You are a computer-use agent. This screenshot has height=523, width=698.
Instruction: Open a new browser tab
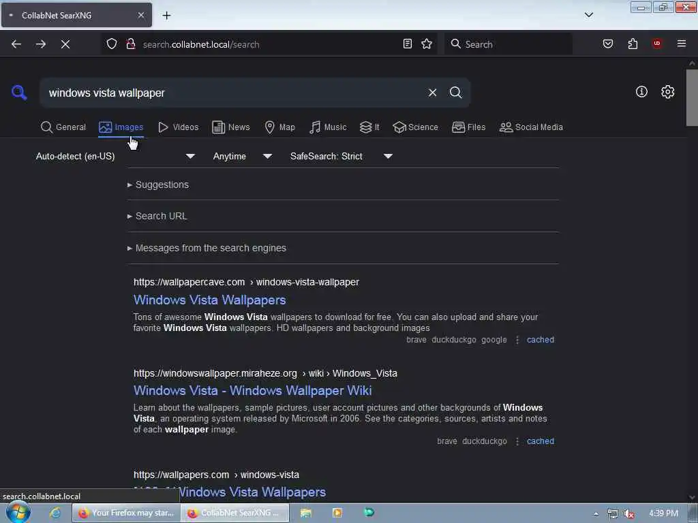click(x=166, y=15)
